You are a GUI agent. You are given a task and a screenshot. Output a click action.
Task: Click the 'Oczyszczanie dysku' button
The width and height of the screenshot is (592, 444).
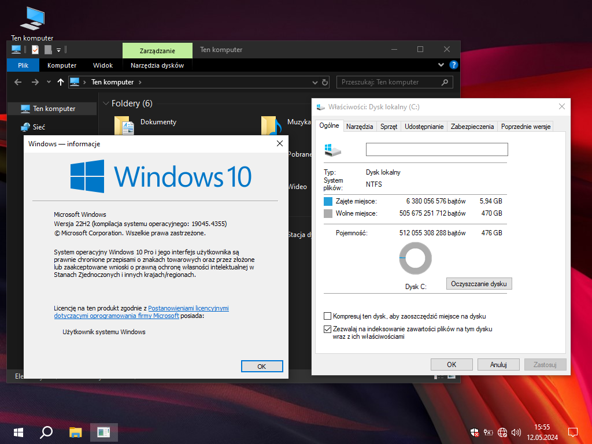click(479, 284)
